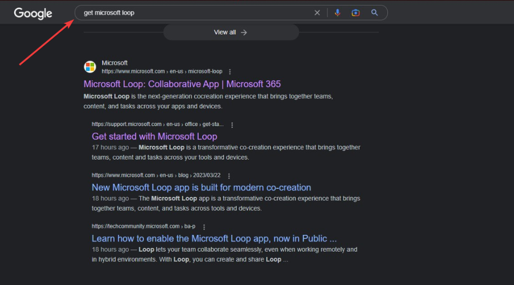Click the techcommunity.microsoft.com URL breadcrumb
This screenshot has height=285, width=514.
(x=143, y=227)
